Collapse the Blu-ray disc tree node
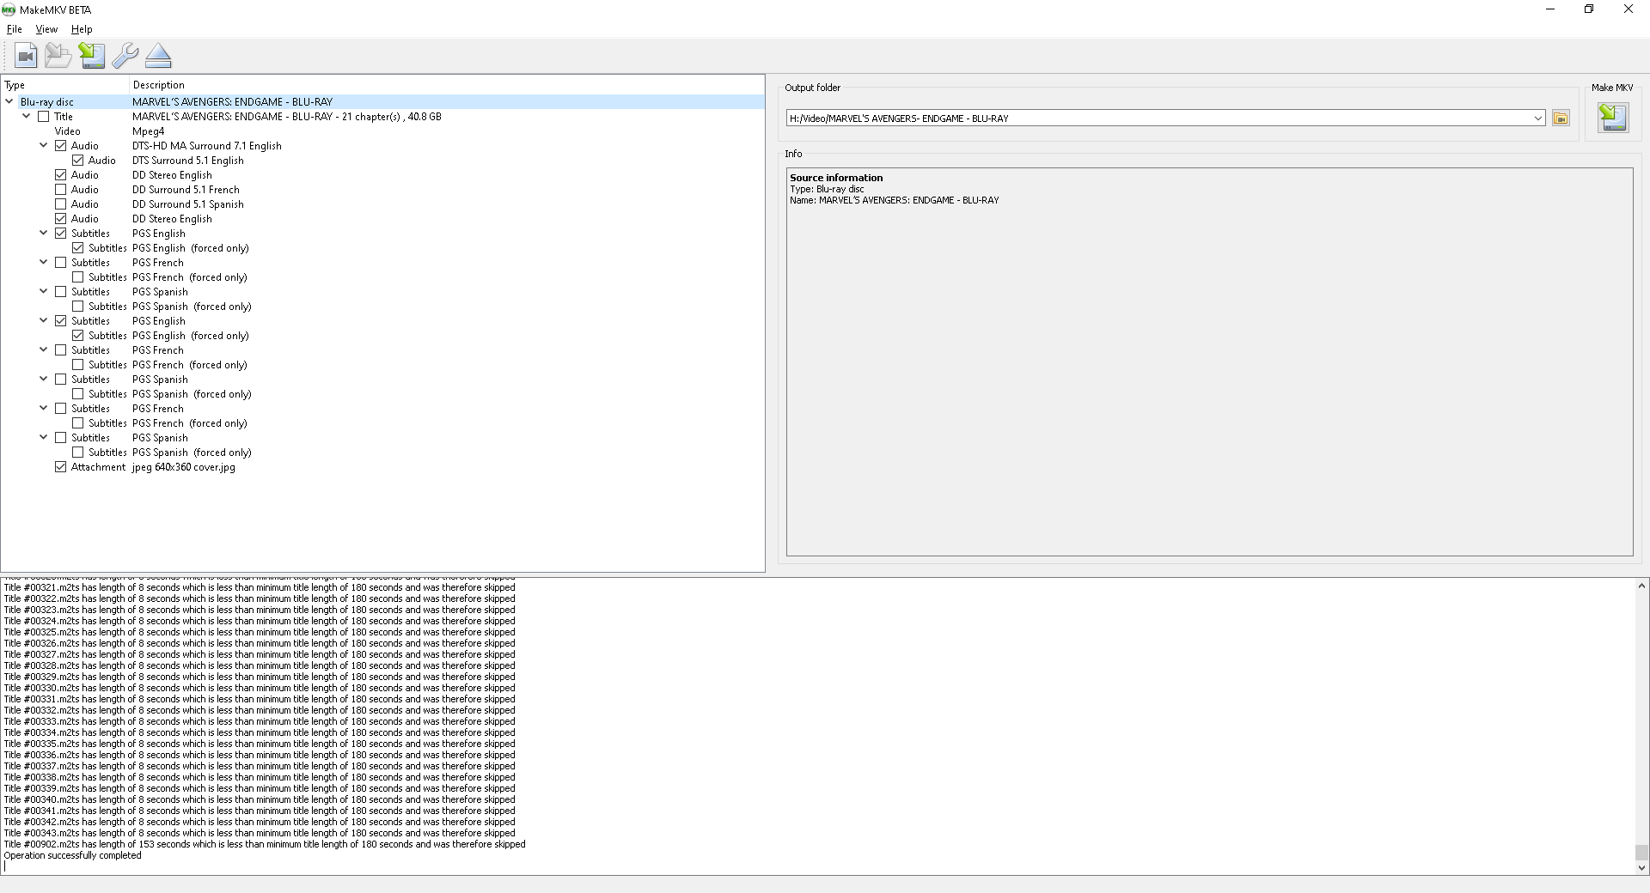 coord(9,101)
